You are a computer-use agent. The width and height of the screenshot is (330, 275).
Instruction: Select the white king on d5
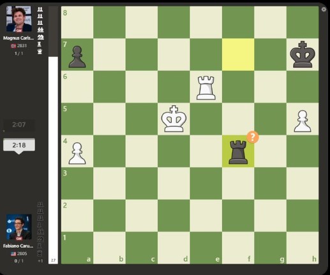tap(174, 119)
